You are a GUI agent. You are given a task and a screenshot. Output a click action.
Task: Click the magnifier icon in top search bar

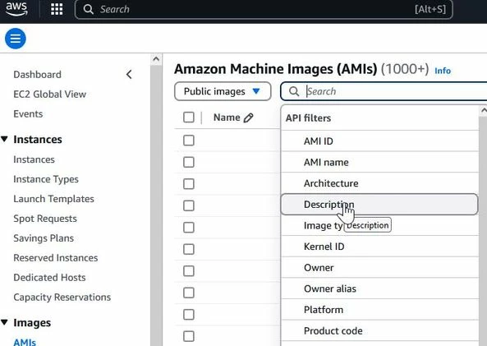(x=88, y=9)
